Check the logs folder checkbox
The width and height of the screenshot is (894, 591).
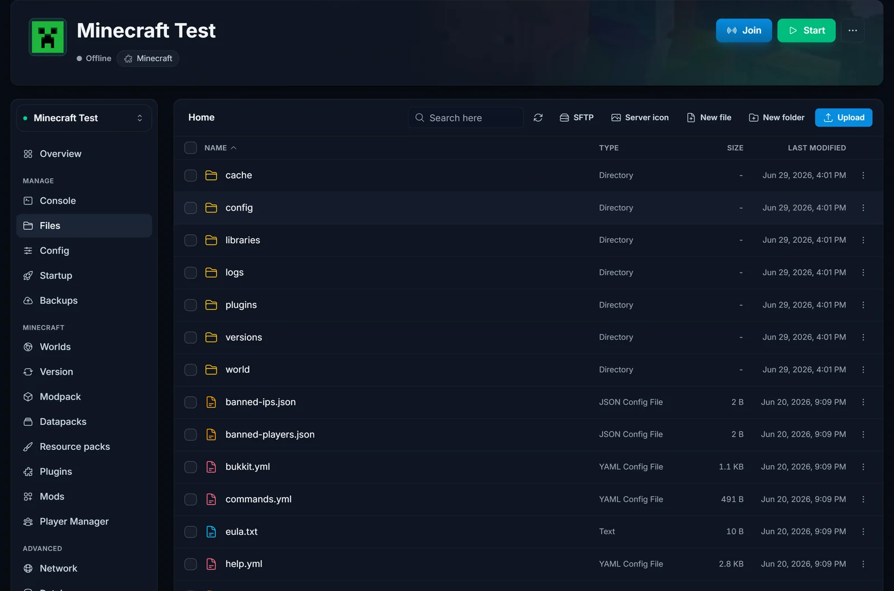tap(191, 272)
